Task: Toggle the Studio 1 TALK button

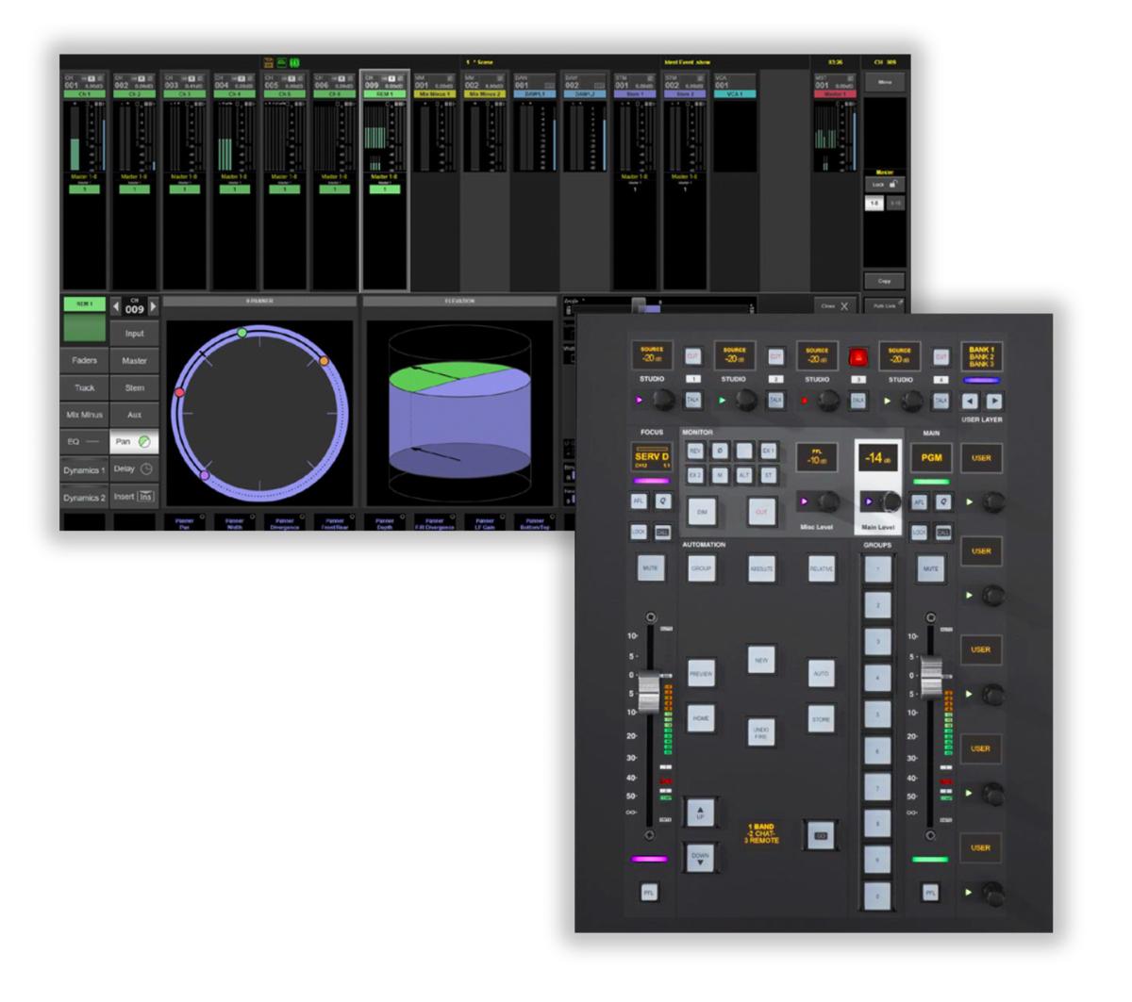Action: pos(693,401)
